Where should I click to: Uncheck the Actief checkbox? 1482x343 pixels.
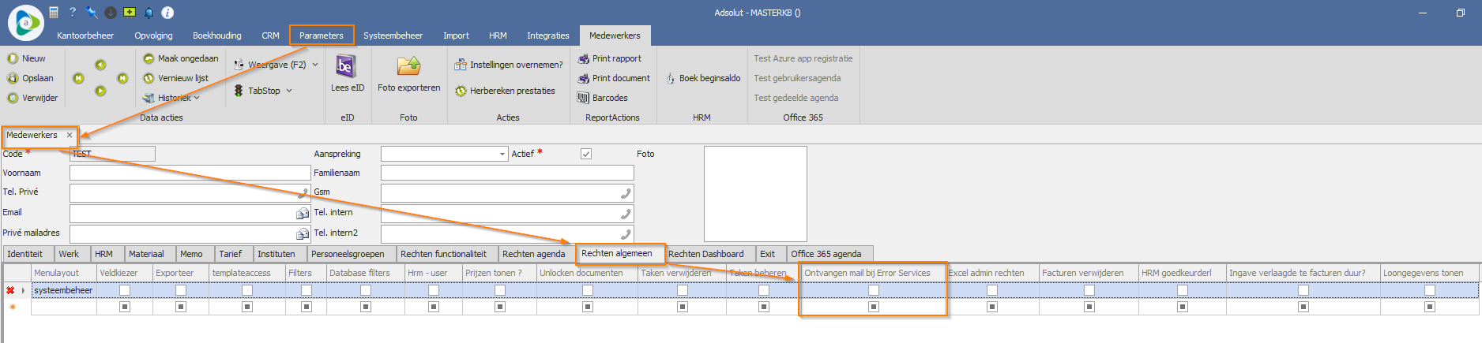point(585,154)
